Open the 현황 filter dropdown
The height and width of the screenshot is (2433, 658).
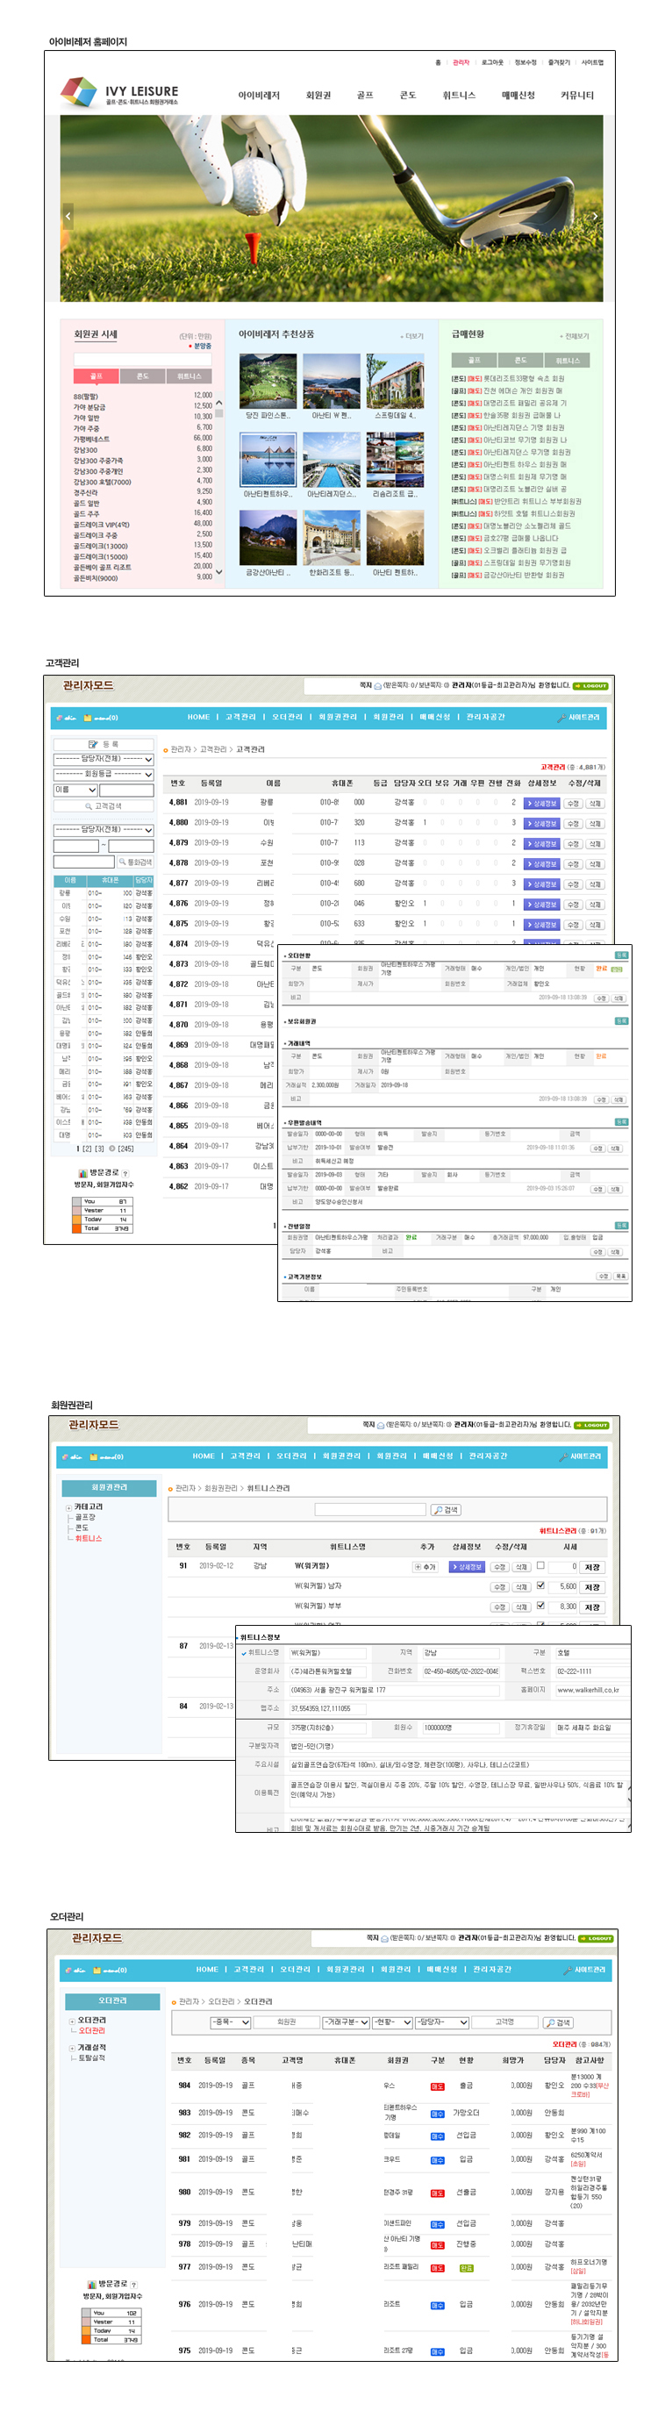(393, 2022)
